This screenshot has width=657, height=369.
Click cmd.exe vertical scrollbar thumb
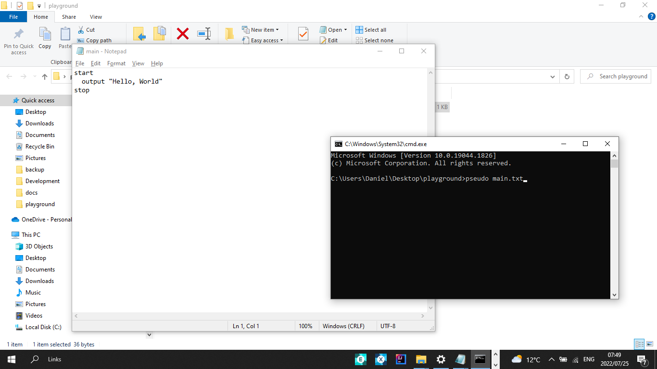(x=614, y=164)
